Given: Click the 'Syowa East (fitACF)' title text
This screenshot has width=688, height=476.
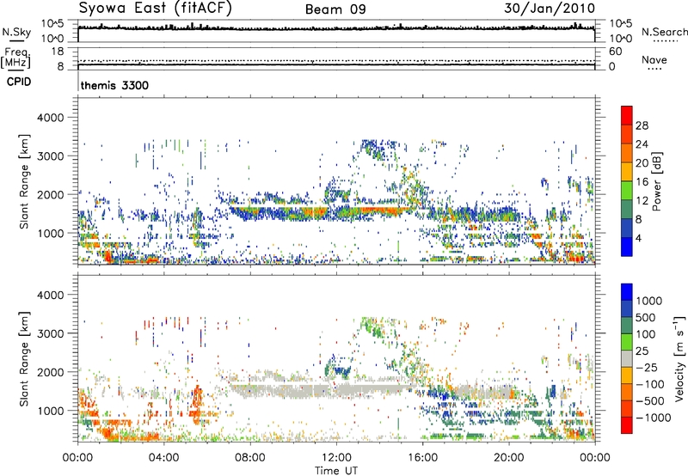Looking at the screenshot, I should (155, 9).
